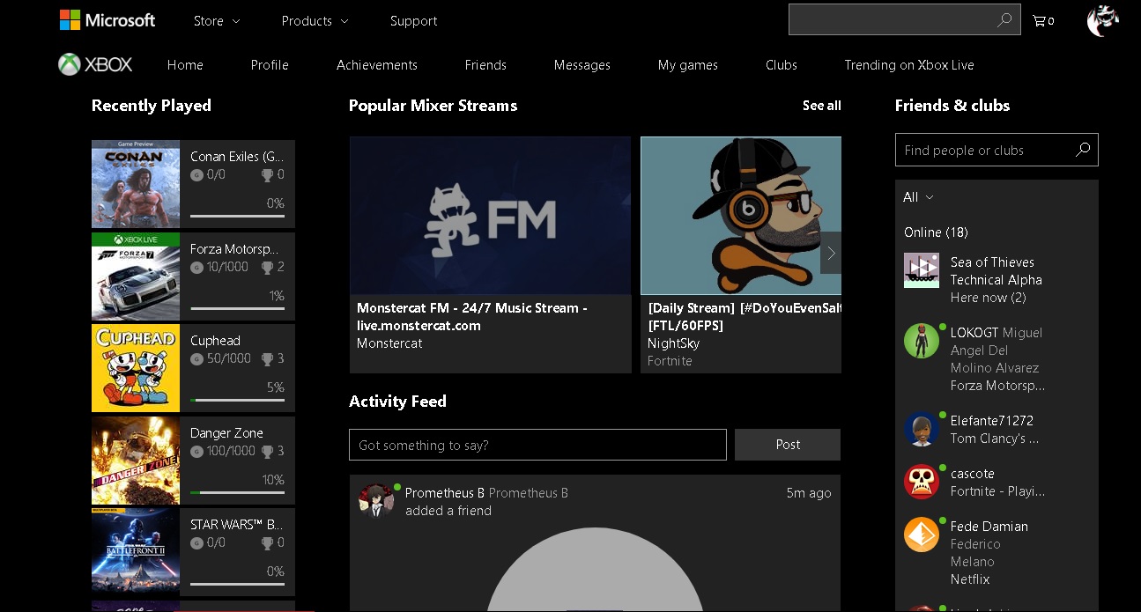Viewport: 1141px width, 612px height.
Task: Open See all Mixer streams link
Action: pyautogui.click(x=821, y=106)
